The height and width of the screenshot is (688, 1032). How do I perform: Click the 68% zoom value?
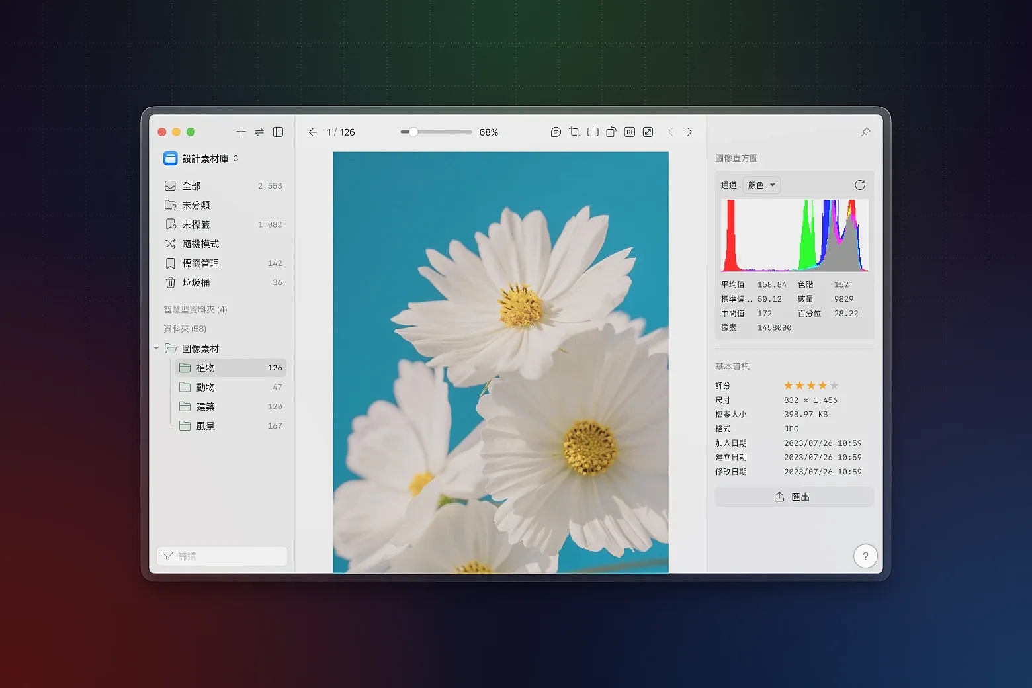488,132
